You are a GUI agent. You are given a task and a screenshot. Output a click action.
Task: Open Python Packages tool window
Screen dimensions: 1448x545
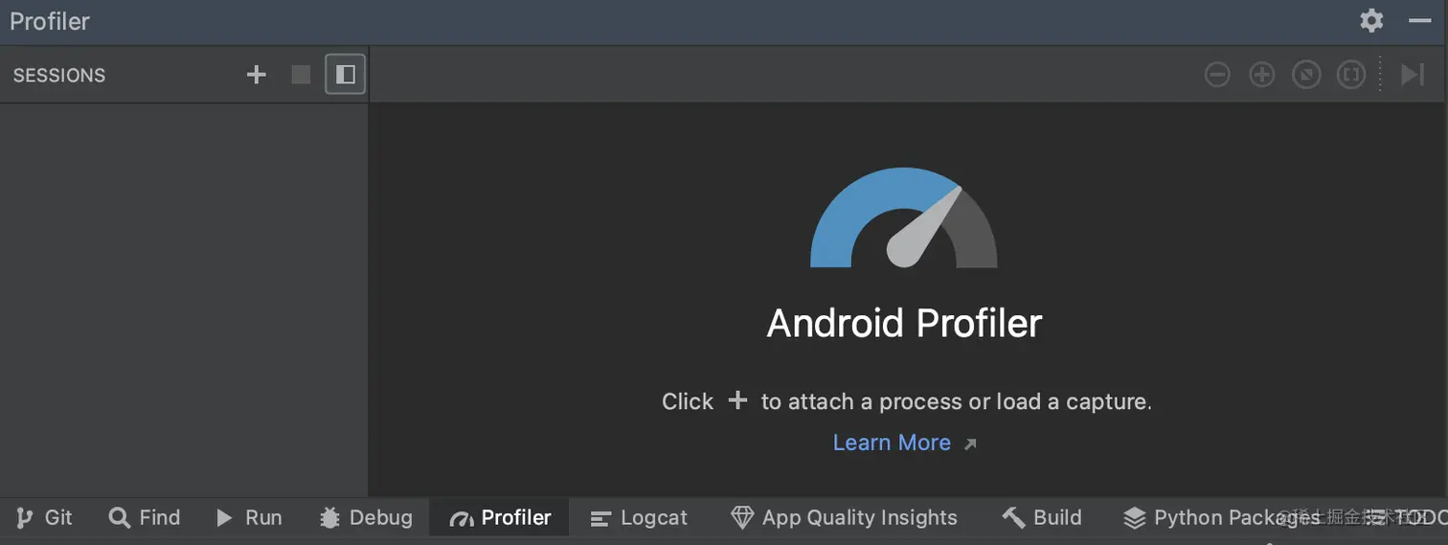[1207, 518]
